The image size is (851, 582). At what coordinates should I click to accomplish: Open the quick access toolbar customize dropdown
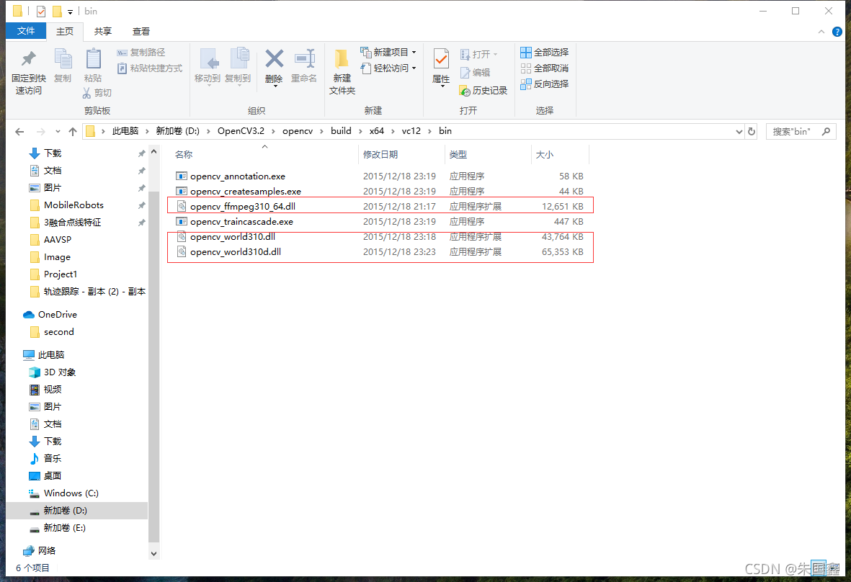pyautogui.click(x=70, y=12)
